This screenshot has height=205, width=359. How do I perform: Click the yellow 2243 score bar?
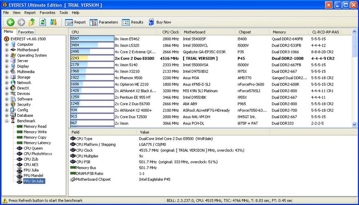[92, 59]
